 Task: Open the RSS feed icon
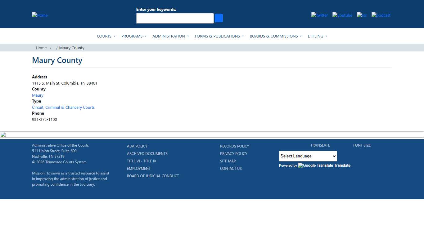[362, 15]
